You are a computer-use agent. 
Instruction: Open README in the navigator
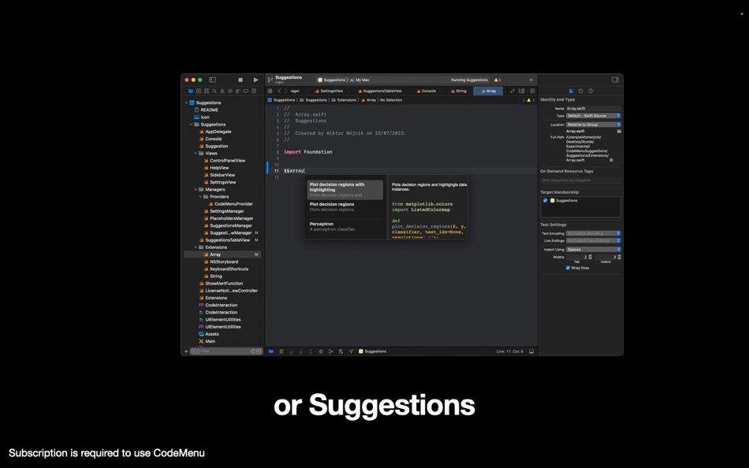click(x=209, y=110)
